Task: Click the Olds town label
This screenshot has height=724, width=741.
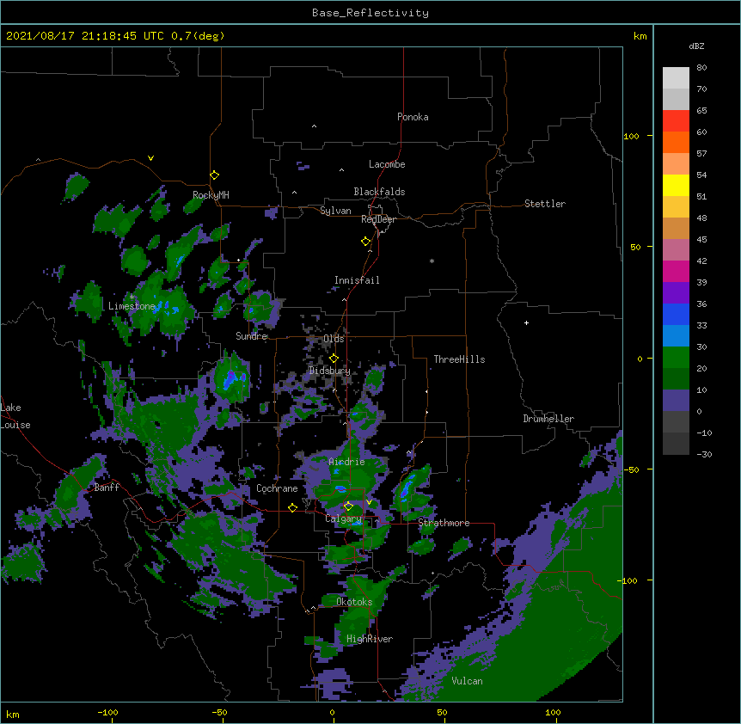Action: (334, 339)
